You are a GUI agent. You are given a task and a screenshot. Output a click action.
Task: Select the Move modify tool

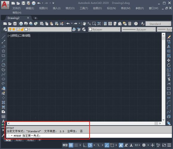(x=169, y=60)
